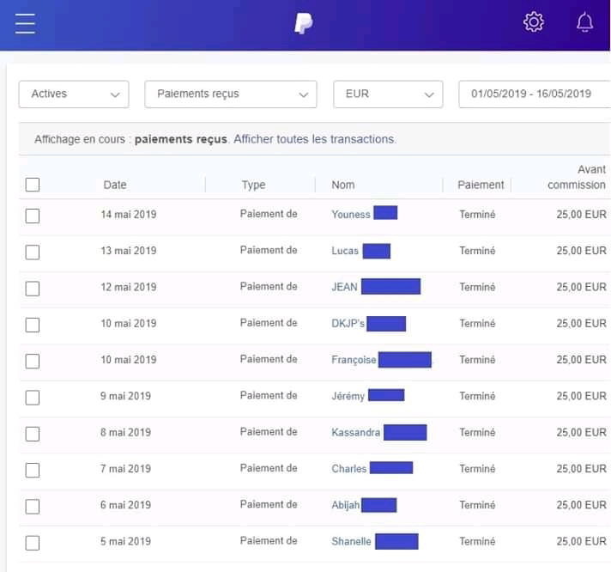Toggle the select-all checkbox in header

[33, 185]
